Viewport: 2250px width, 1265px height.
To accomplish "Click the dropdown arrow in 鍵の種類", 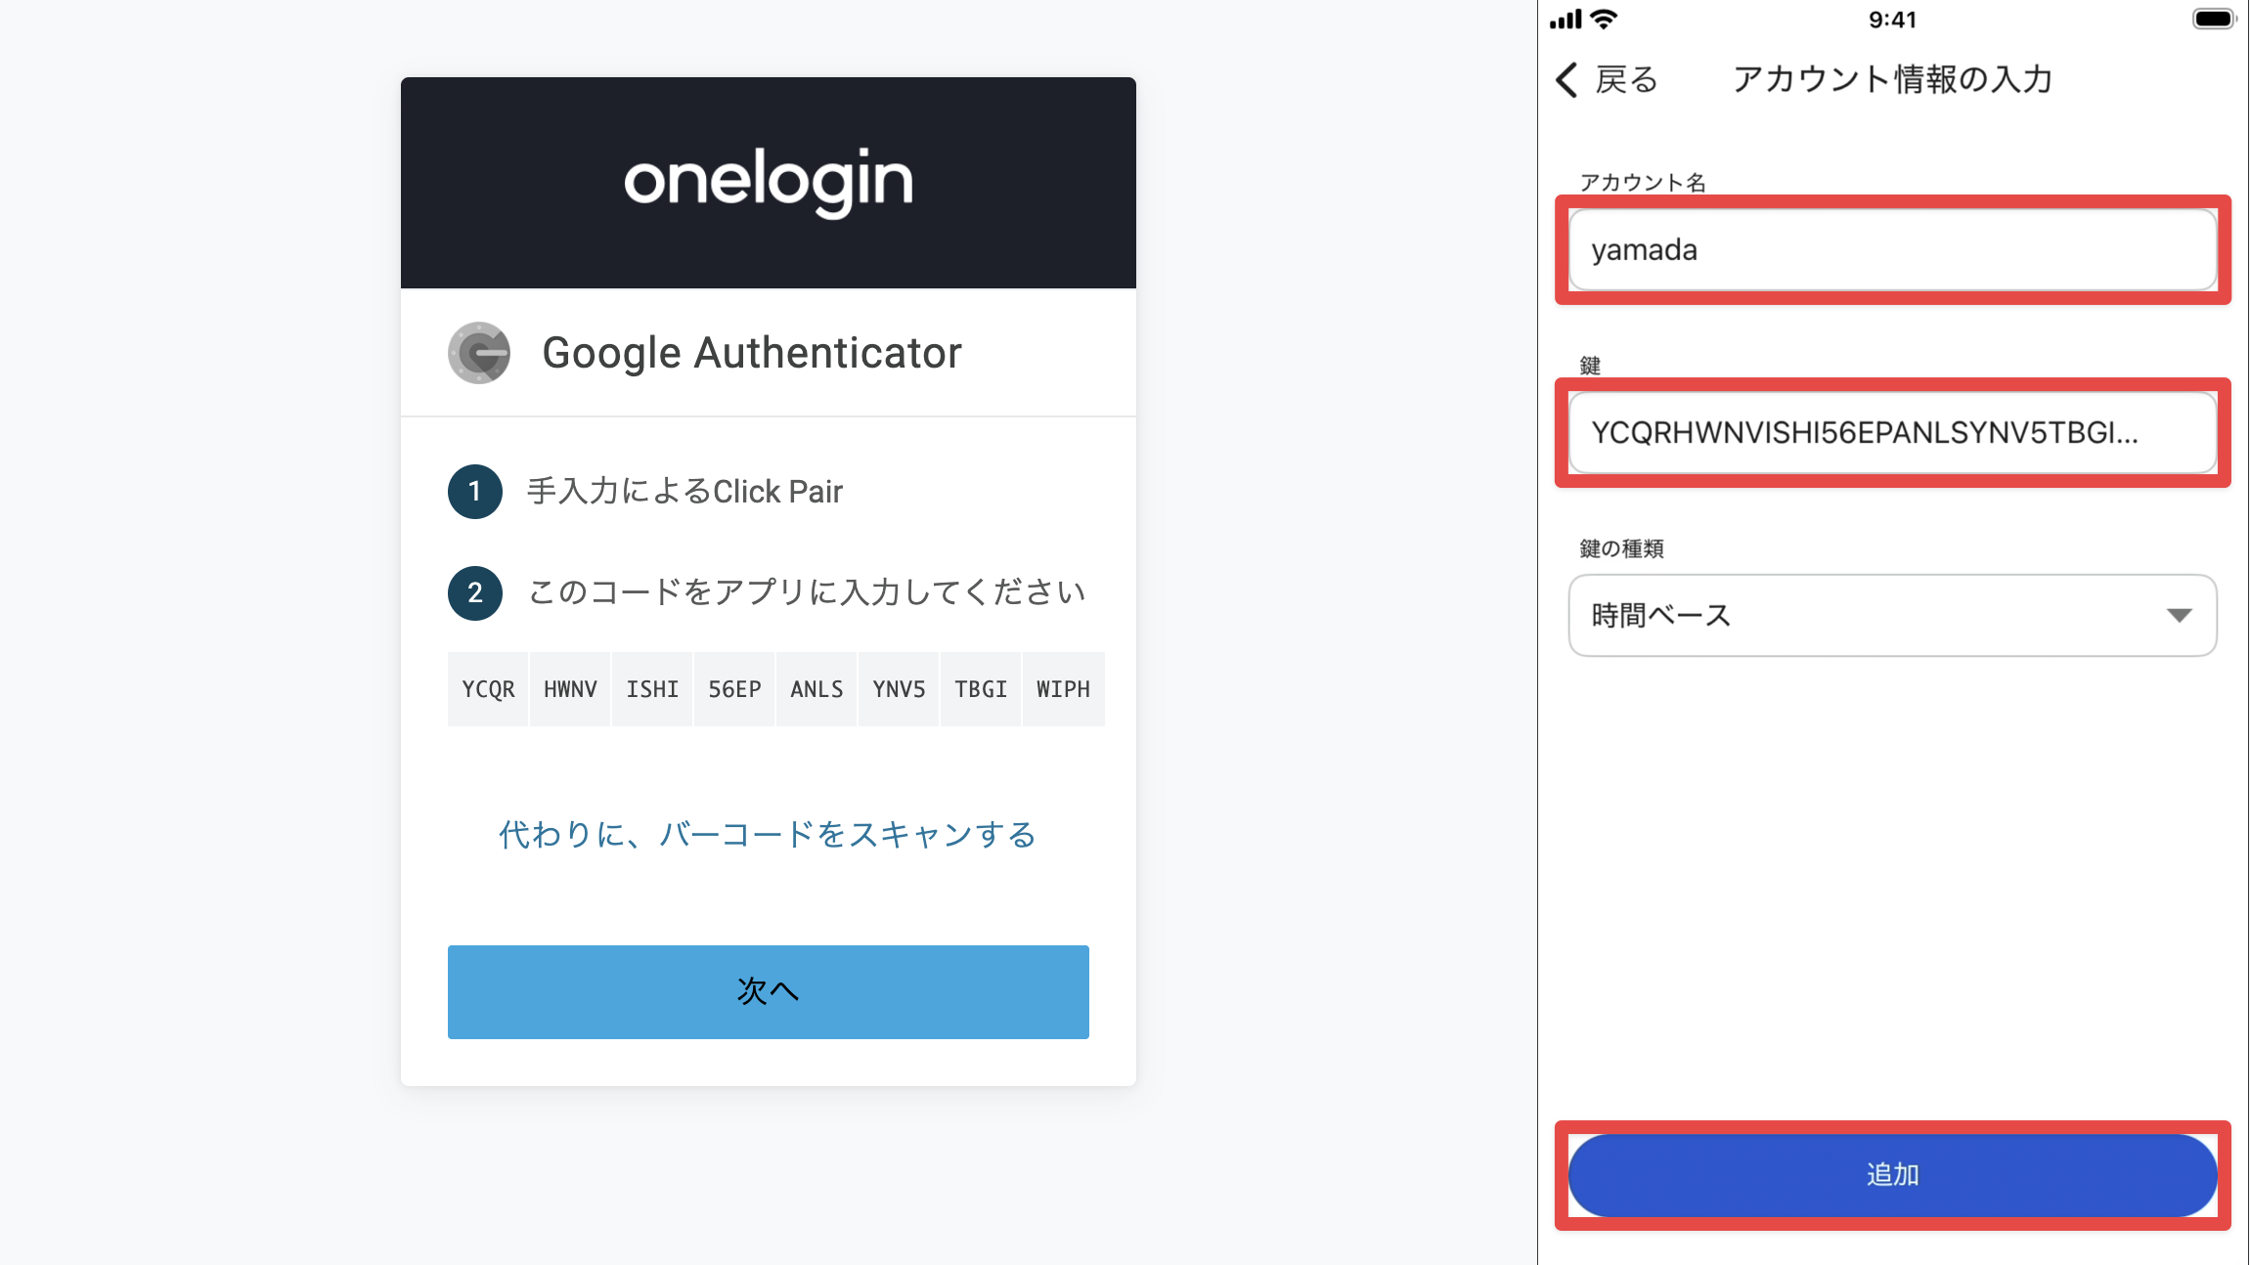I will click(x=2179, y=616).
